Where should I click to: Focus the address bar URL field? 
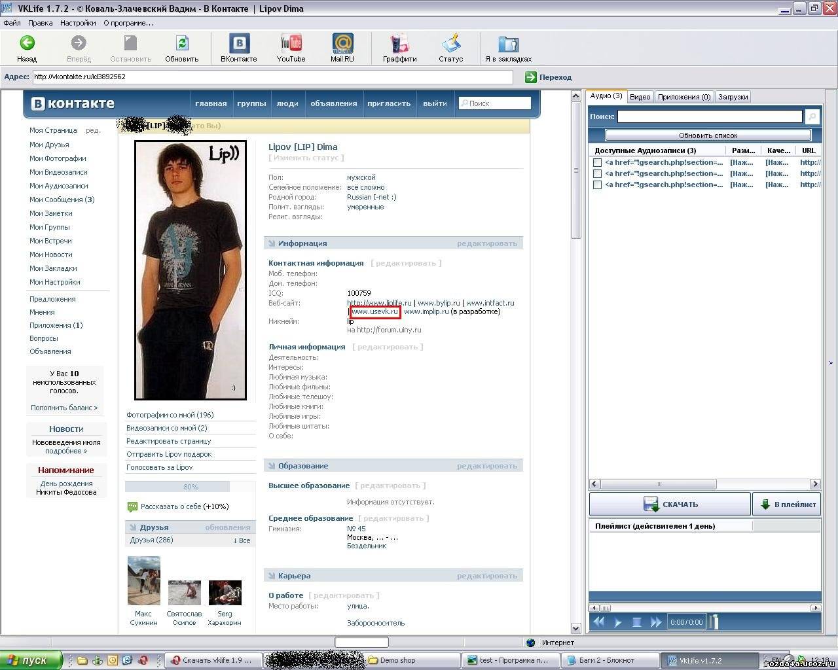272,77
